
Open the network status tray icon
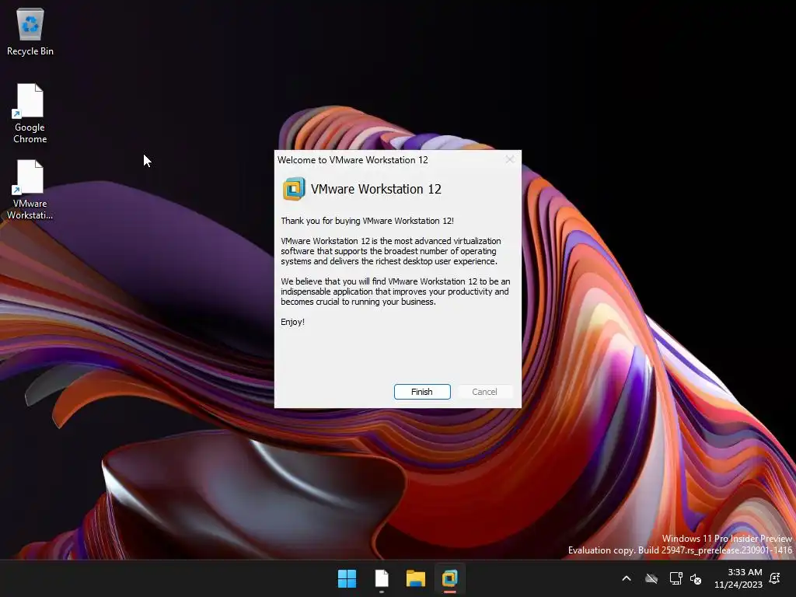(x=676, y=578)
